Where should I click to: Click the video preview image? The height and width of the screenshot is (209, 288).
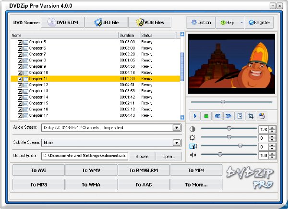(x=232, y=64)
